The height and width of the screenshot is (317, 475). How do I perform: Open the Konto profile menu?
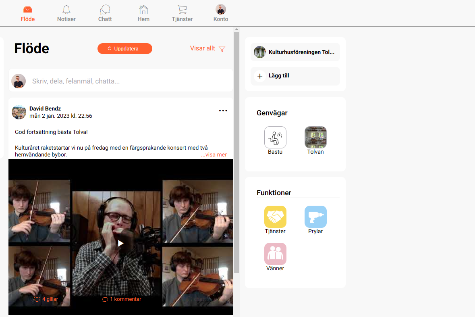[221, 13]
